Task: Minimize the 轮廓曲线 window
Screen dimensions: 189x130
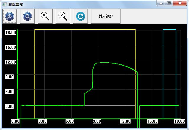Action: (x=161, y=3)
